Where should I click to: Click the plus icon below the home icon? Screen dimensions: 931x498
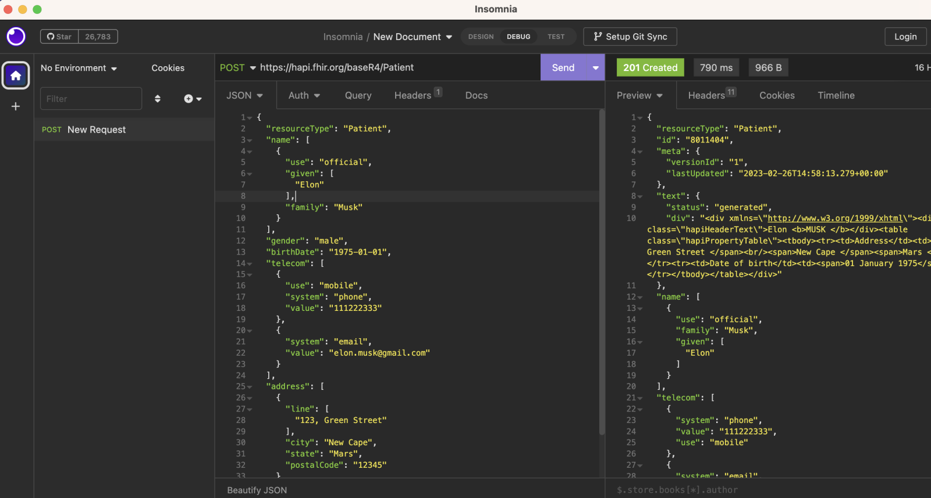pos(16,106)
